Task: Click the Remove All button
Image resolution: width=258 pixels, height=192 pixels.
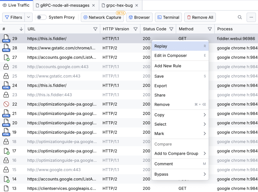Action: coord(200,17)
